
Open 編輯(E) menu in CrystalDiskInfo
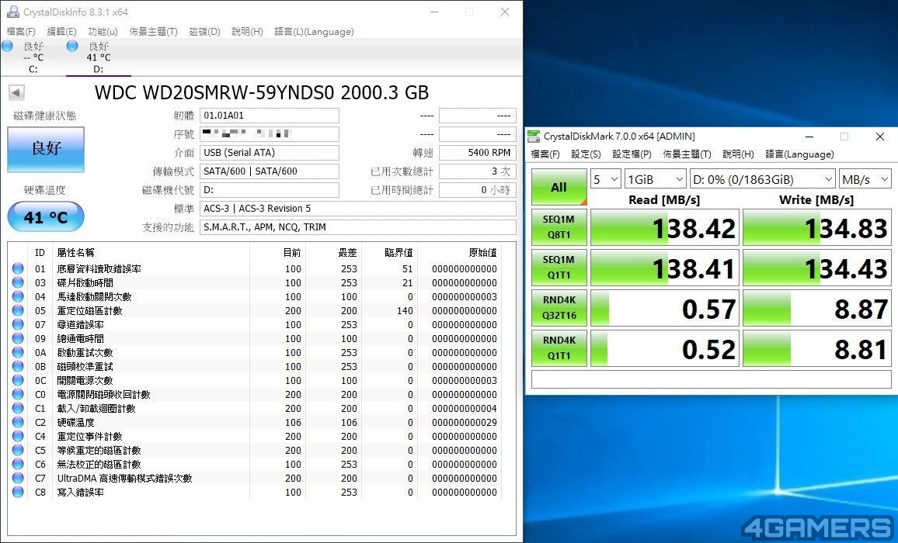[62, 32]
